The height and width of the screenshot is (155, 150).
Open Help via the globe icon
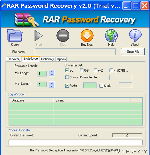coord(111,36)
